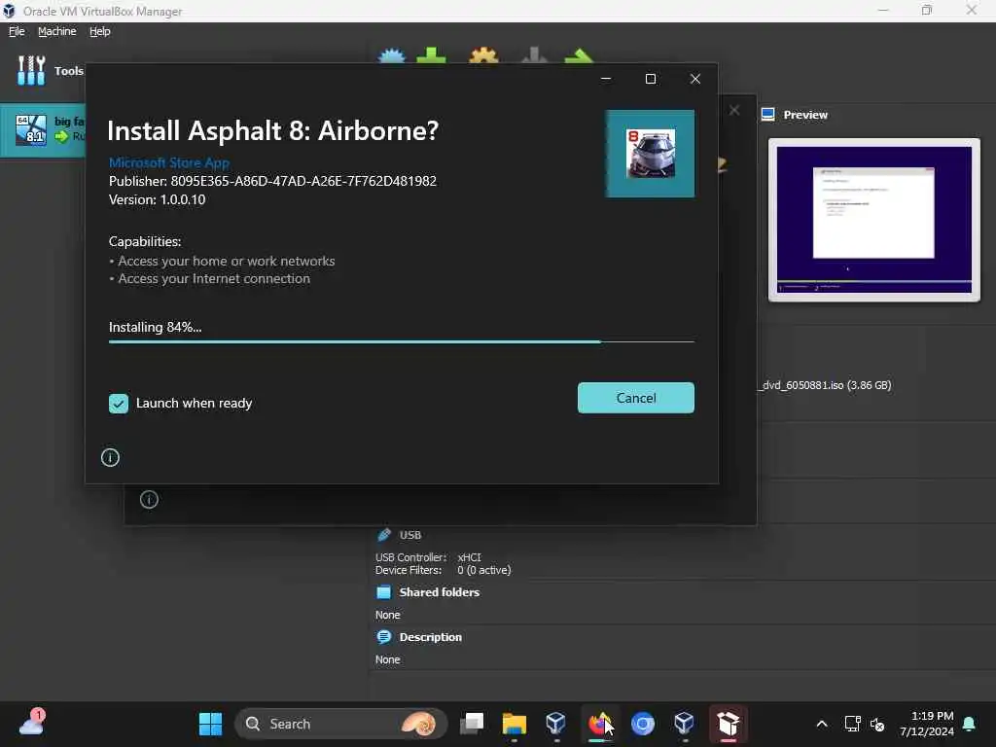Open the weather widget on taskbar
The image size is (996, 747).
pyautogui.click(x=31, y=723)
